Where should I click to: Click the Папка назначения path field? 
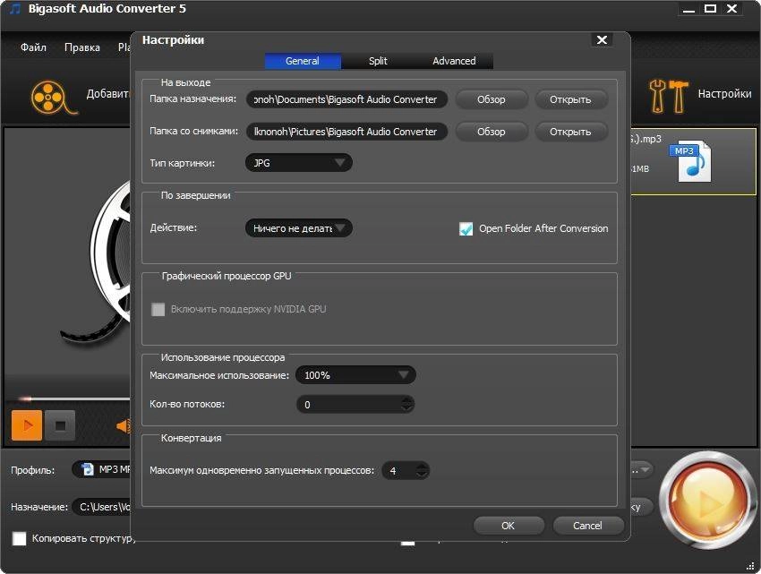click(346, 99)
